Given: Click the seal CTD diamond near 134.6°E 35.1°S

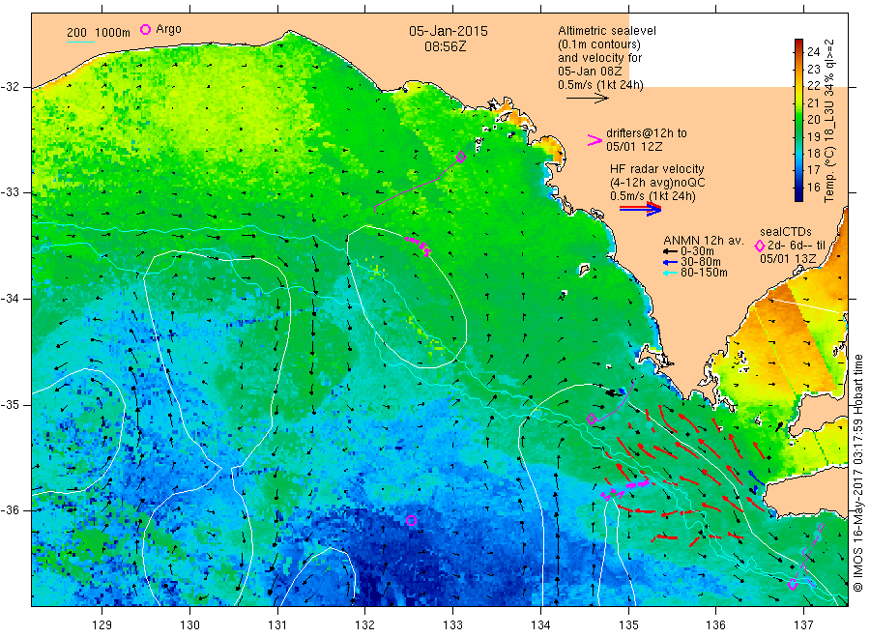Looking at the screenshot, I should 592,419.
